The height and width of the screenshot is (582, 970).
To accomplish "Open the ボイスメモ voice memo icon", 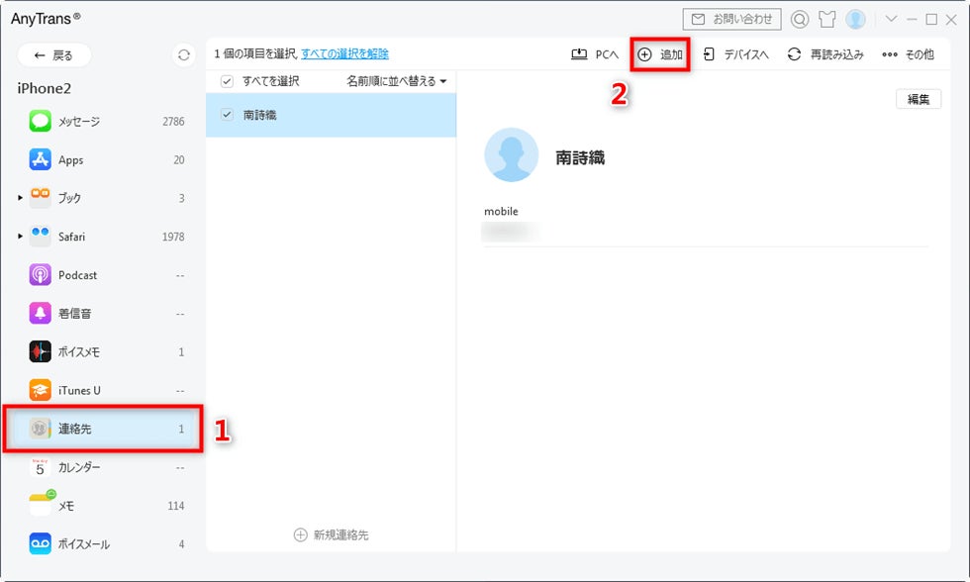I will (x=41, y=351).
